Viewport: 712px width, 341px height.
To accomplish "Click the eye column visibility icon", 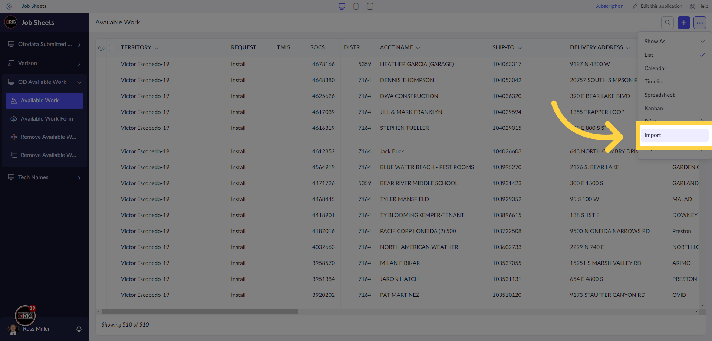I will pyautogui.click(x=101, y=48).
